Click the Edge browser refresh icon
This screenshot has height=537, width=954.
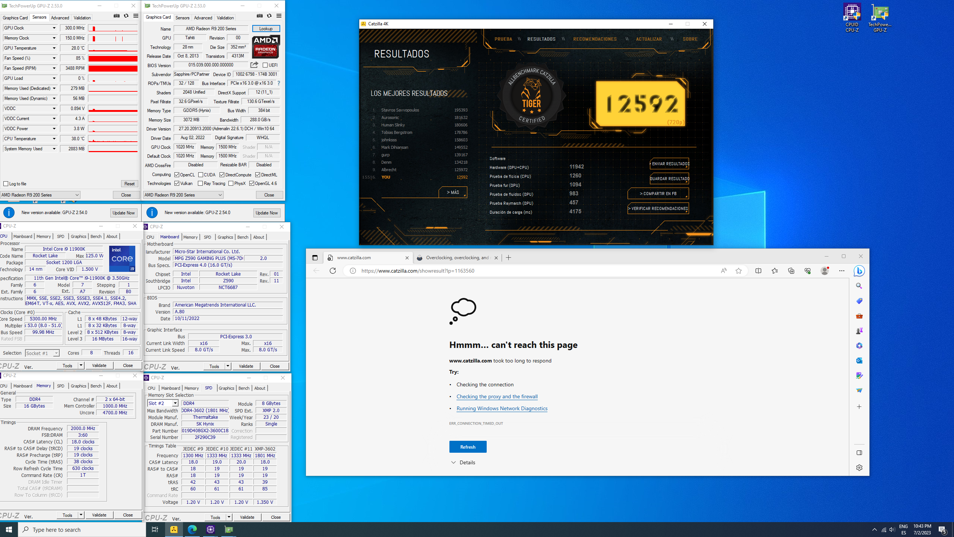click(333, 271)
